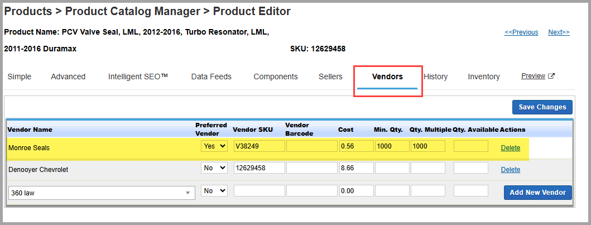Click Min. Qty. field in new vendor row

pos(392,191)
